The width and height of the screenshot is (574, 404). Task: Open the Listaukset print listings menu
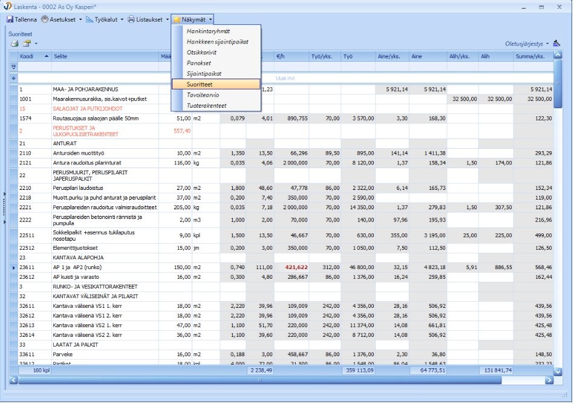point(145,19)
